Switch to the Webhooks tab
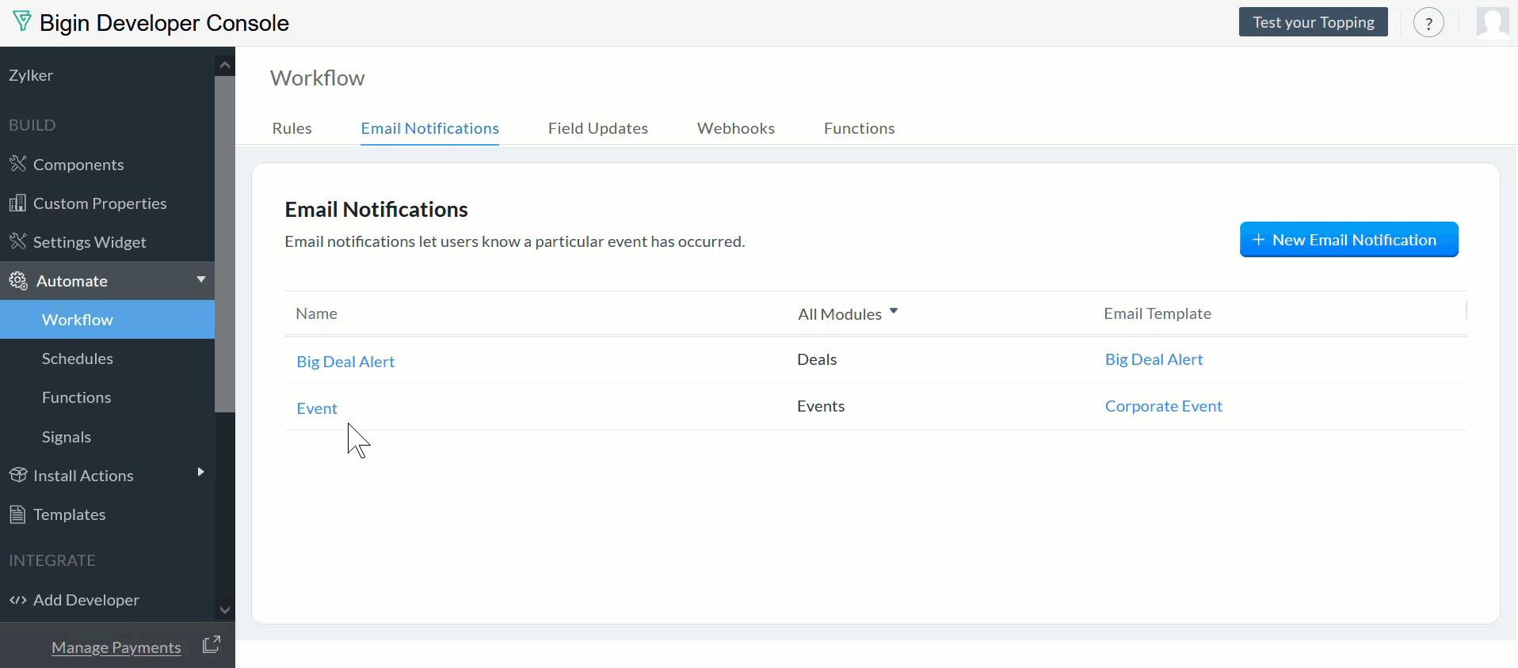 736,128
